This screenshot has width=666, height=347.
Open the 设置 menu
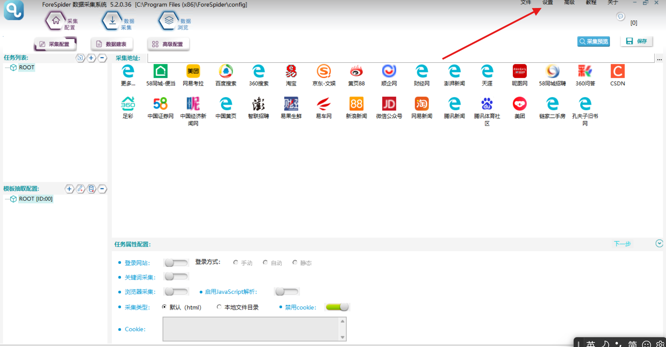547,3
